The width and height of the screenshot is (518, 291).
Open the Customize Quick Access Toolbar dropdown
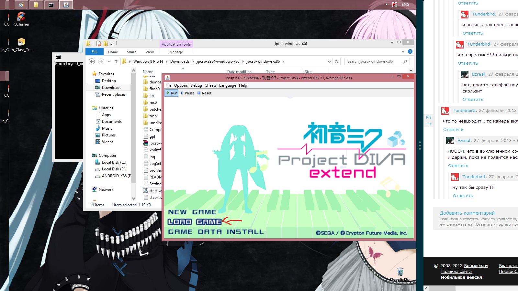pyautogui.click(x=112, y=44)
